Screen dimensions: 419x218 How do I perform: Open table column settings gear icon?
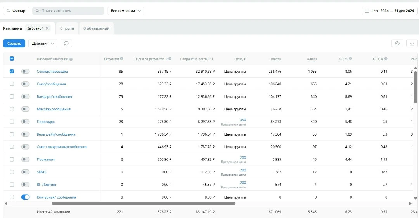397,44
